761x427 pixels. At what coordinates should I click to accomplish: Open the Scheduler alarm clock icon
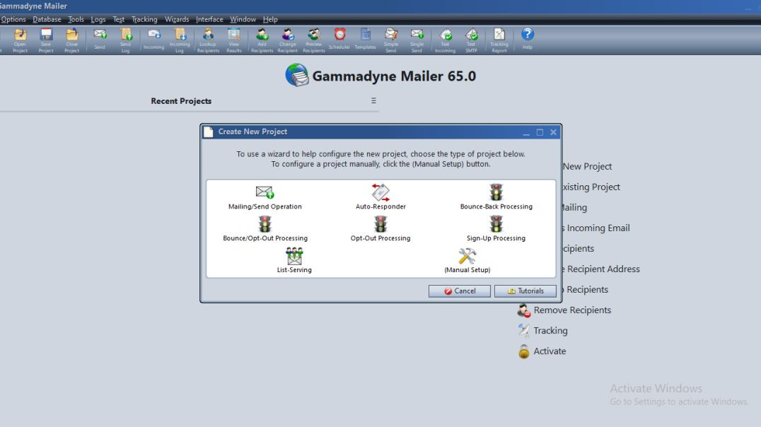339,39
